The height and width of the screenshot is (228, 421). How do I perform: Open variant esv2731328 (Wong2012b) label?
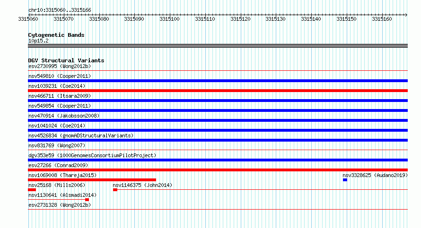point(60,205)
